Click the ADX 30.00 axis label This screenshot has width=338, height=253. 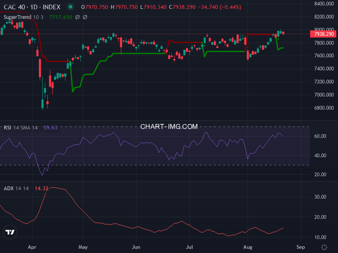320,196
